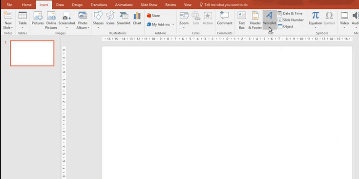The height and width of the screenshot is (179, 359).
Task: Click Tell me what you want to do
Action: click(224, 5)
